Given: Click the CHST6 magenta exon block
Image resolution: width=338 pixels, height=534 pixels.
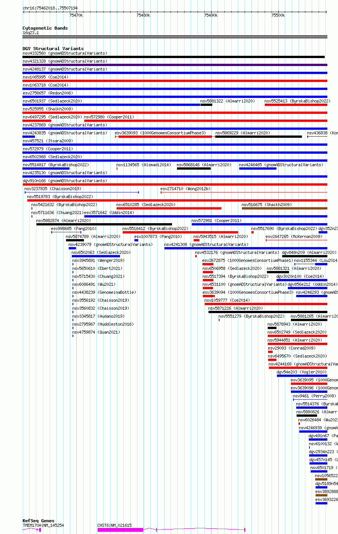Looking at the screenshot, I should pos(120,529).
